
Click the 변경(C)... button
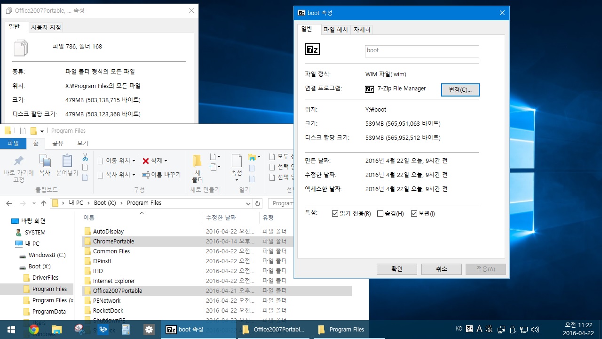(460, 90)
